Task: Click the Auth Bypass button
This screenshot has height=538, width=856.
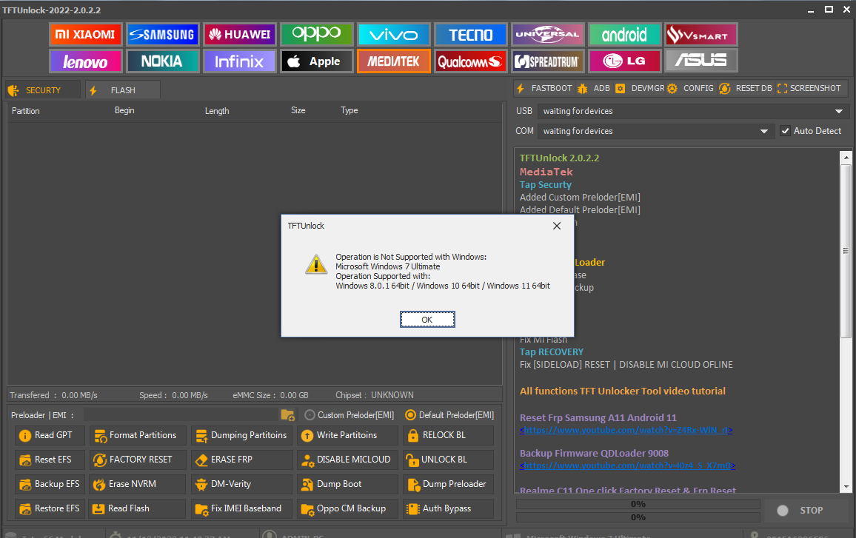Action: [448, 508]
